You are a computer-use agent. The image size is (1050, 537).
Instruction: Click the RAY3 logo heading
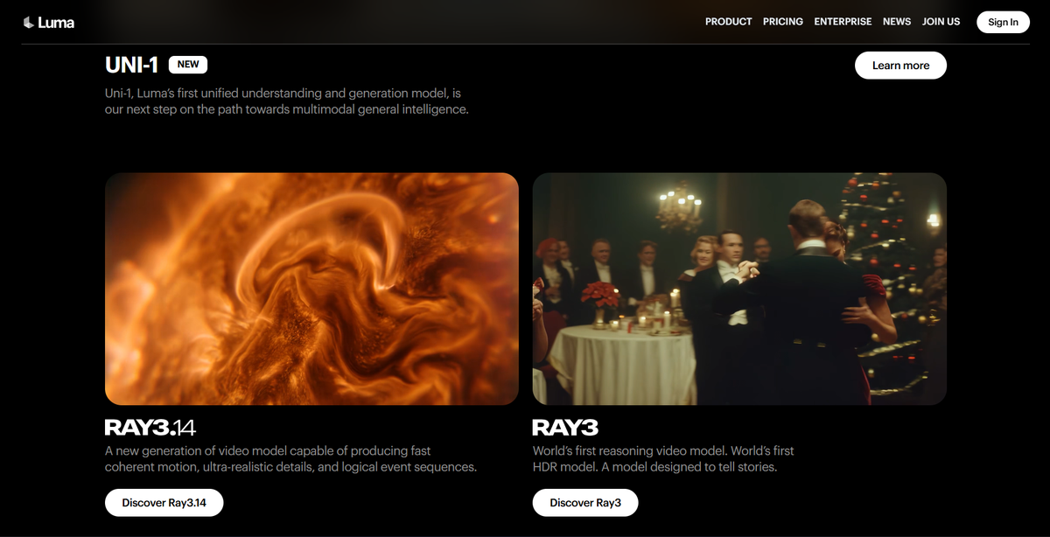pyautogui.click(x=565, y=428)
